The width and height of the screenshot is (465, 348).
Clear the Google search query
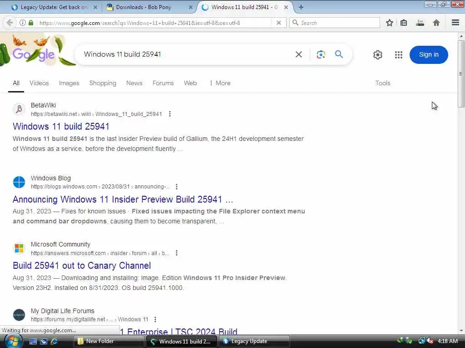click(x=299, y=54)
